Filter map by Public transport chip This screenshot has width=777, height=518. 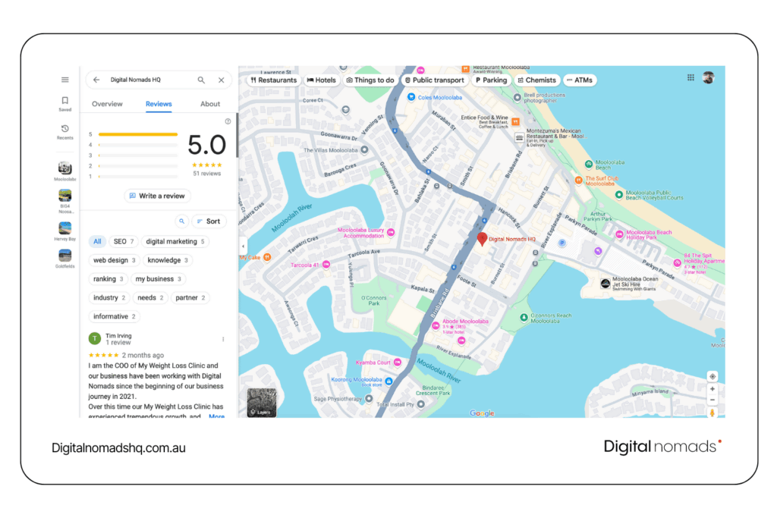[434, 80]
